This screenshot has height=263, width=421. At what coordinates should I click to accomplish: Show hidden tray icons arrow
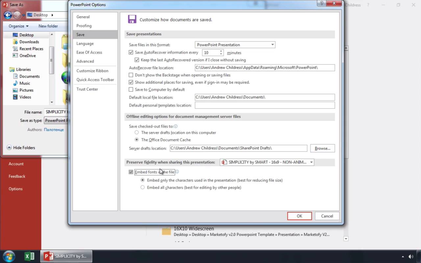[403, 256]
